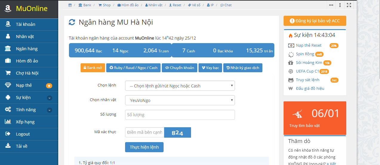Click the Nạp thẻ star badge

(49, 86)
